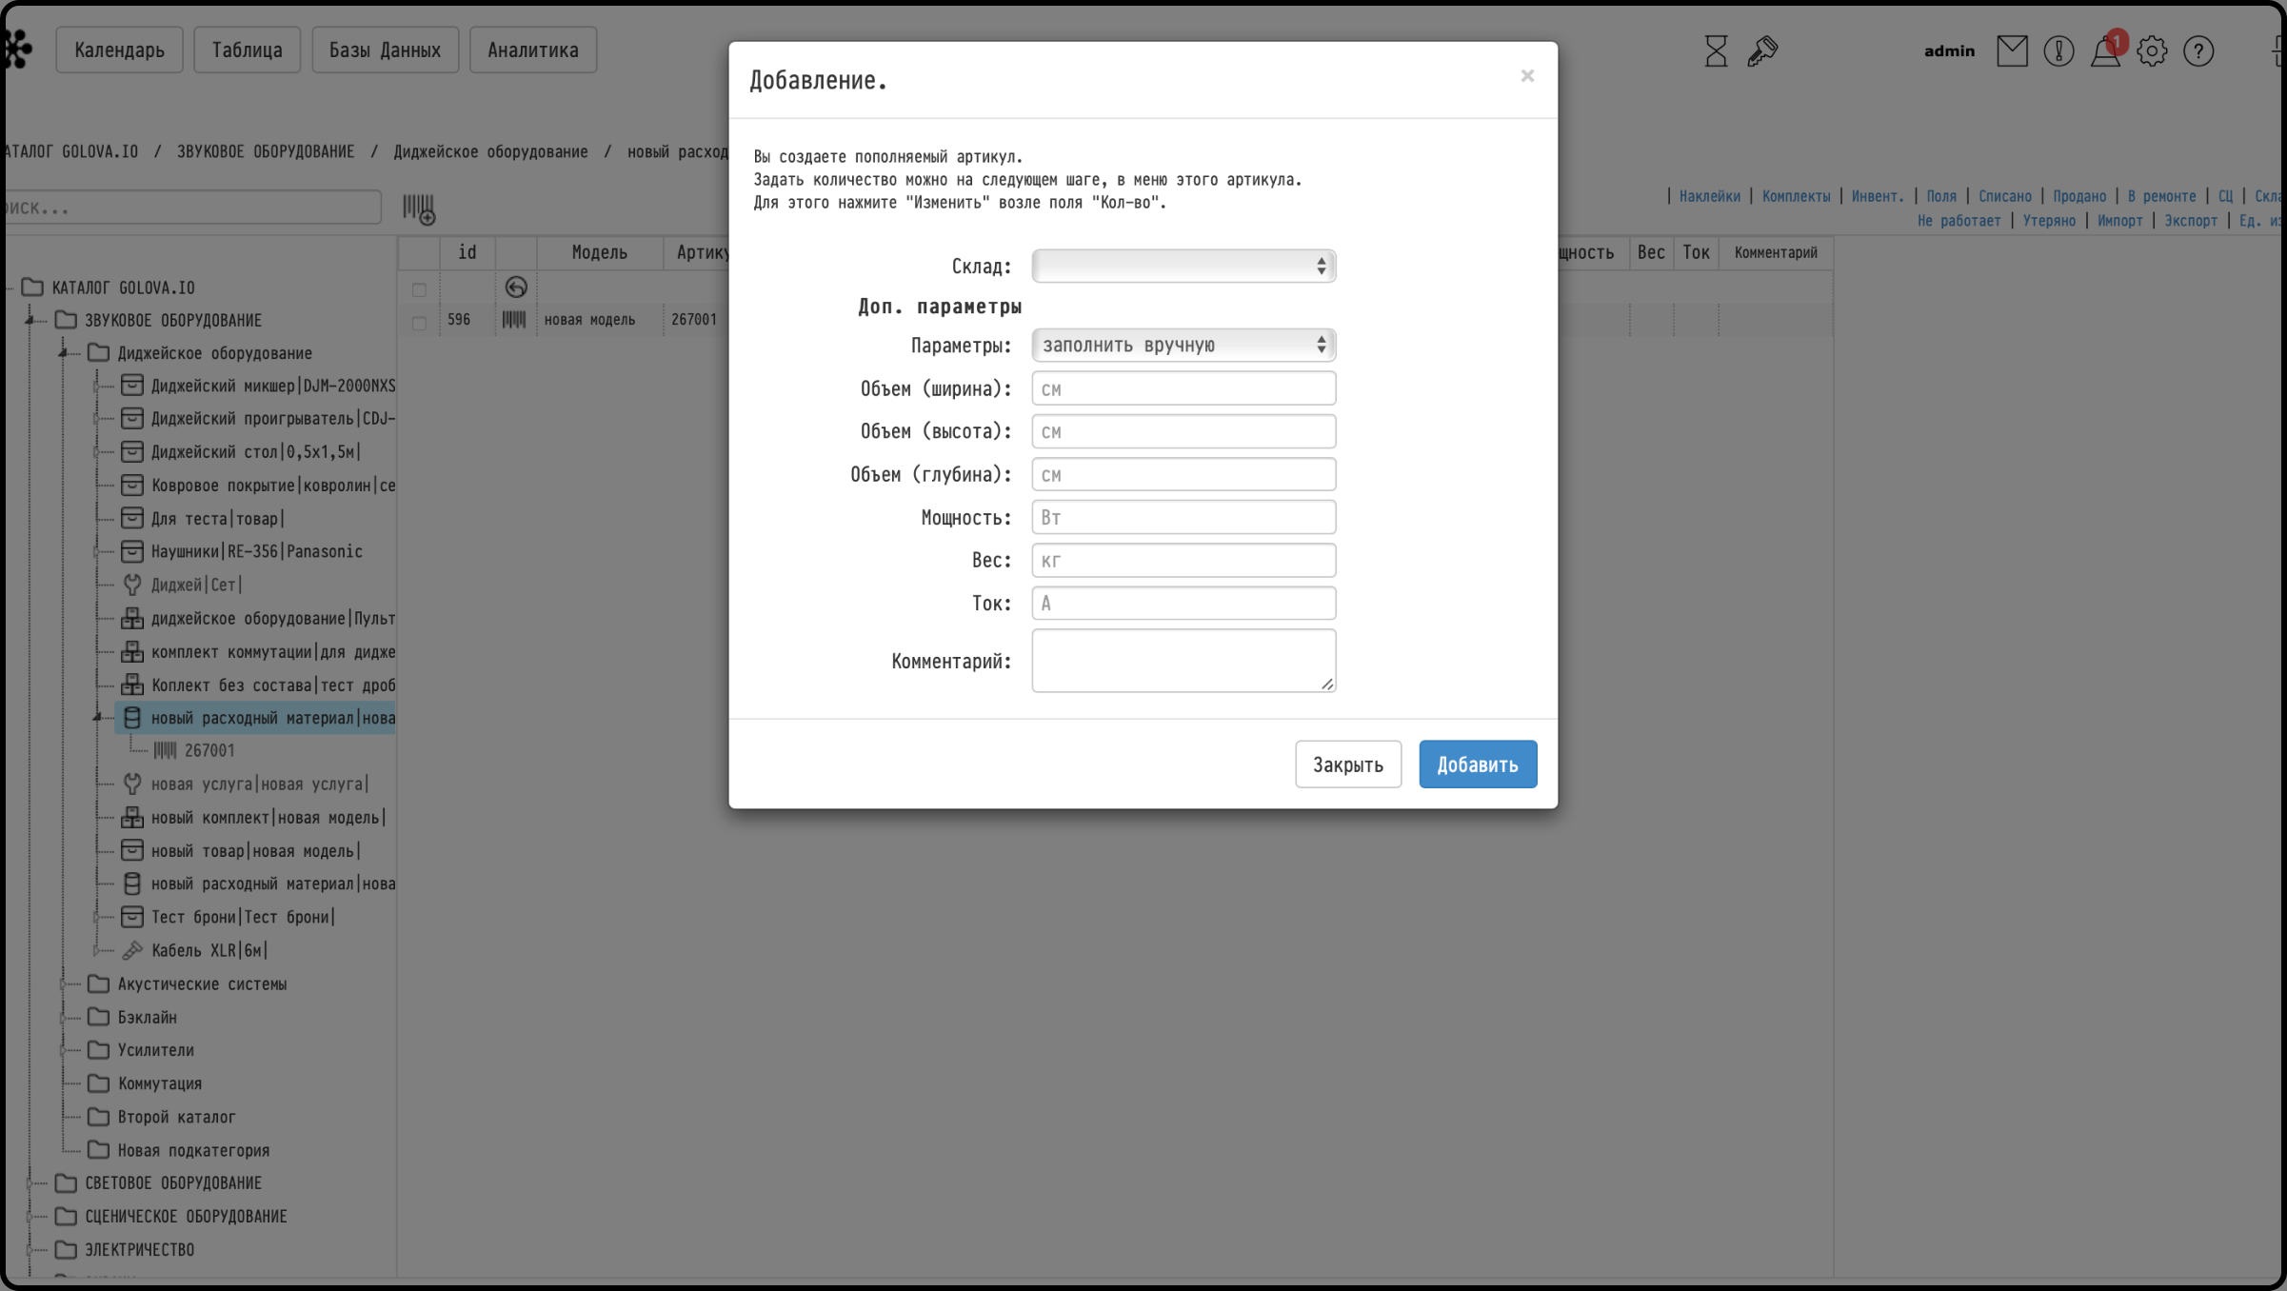
Task: Click the barcode icon in row 596
Action: (514, 320)
